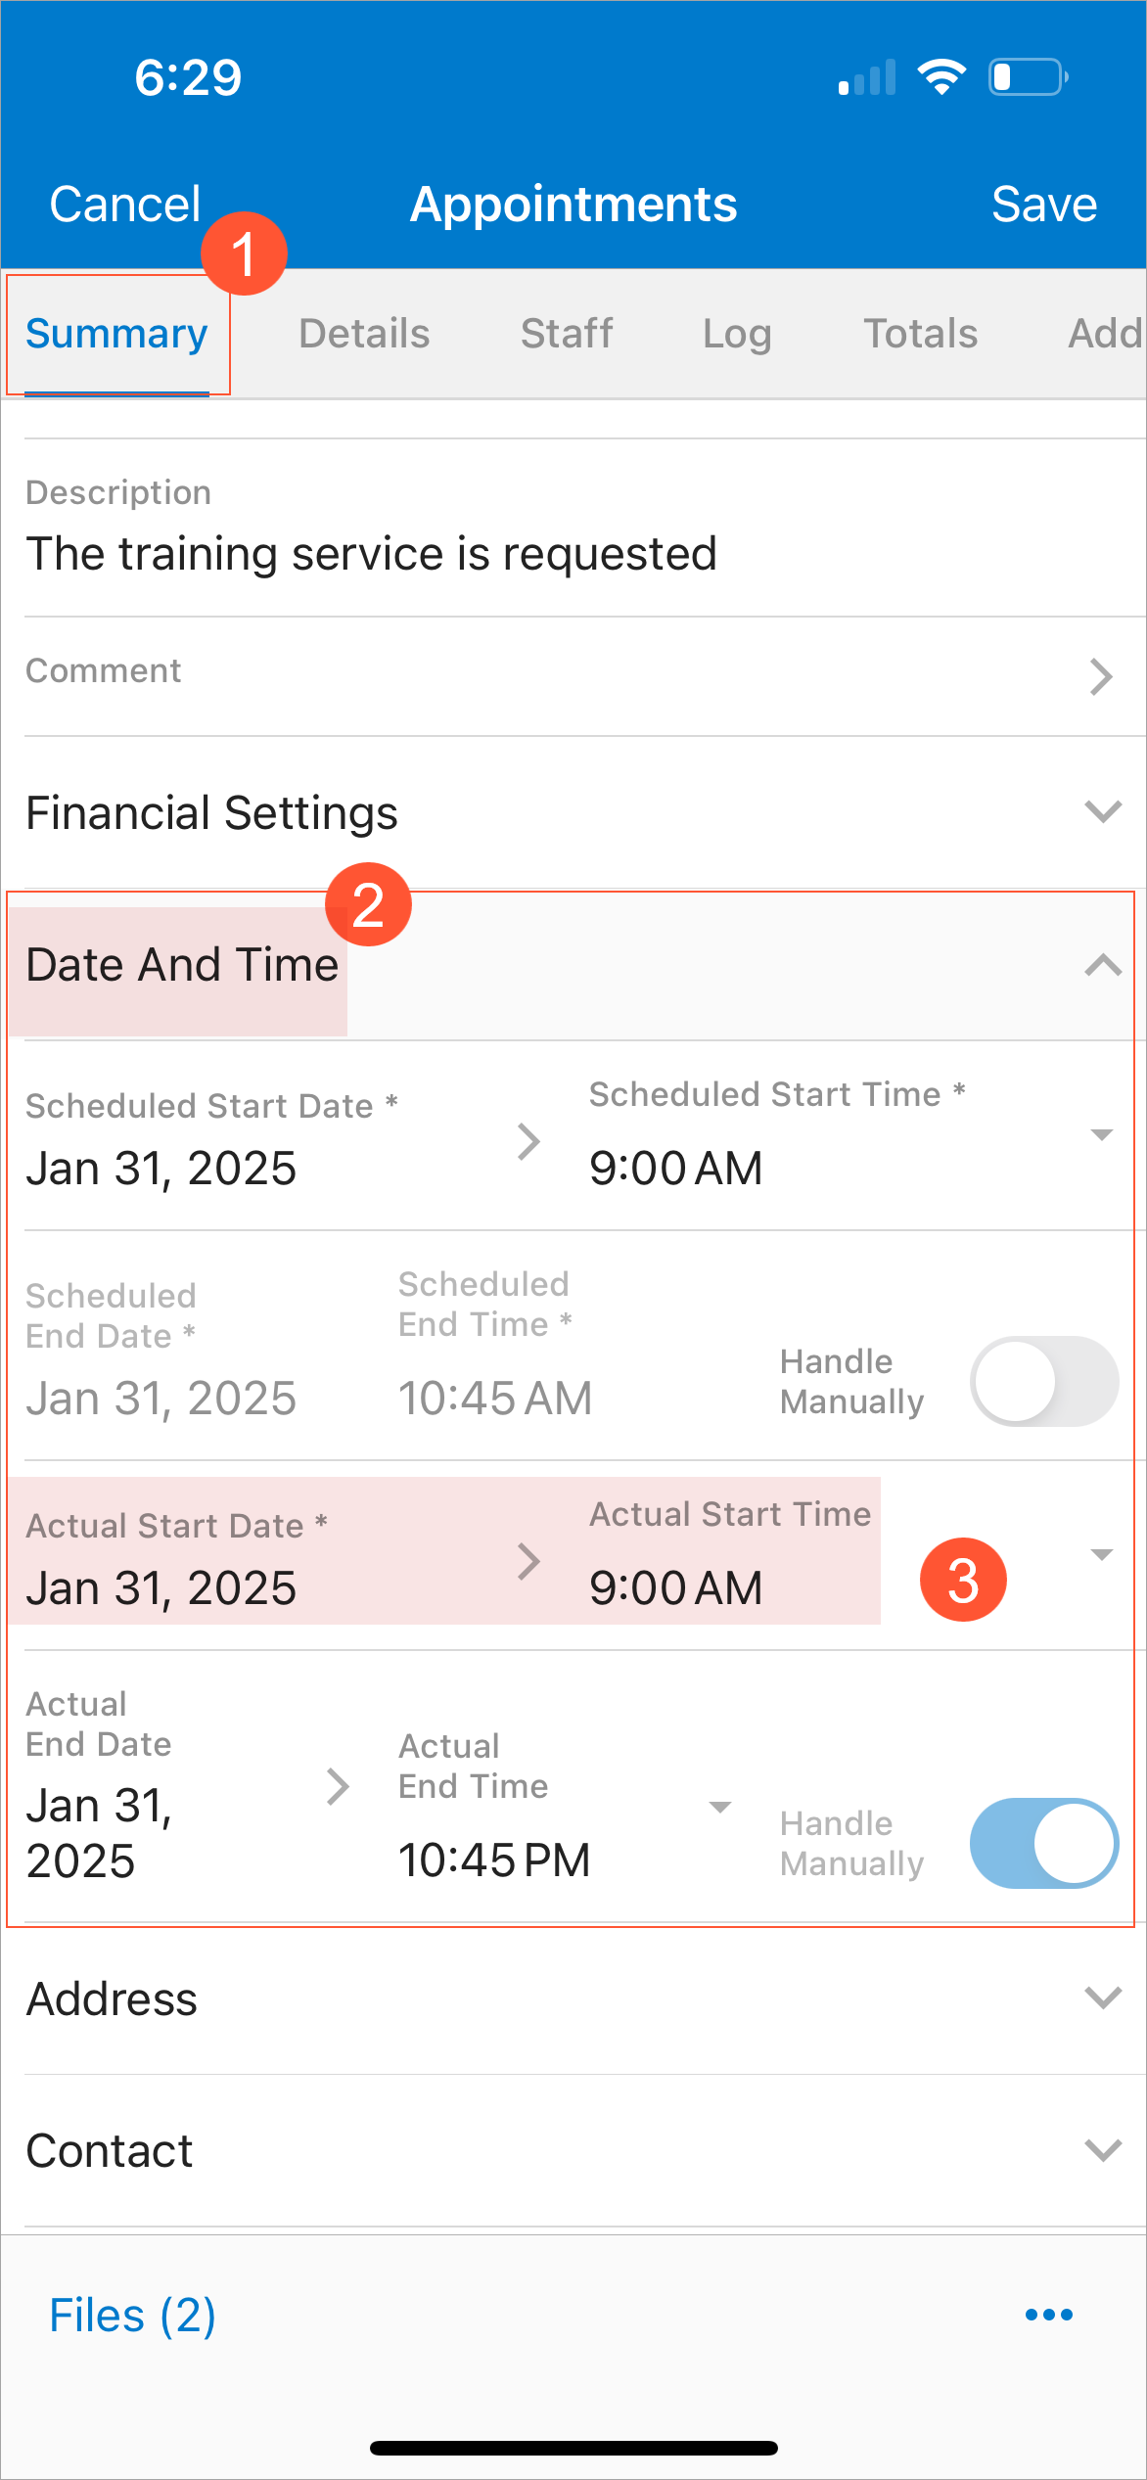The width and height of the screenshot is (1147, 2480).
Task: Tap the battery indicator in status bar
Action: [x=1028, y=77]
